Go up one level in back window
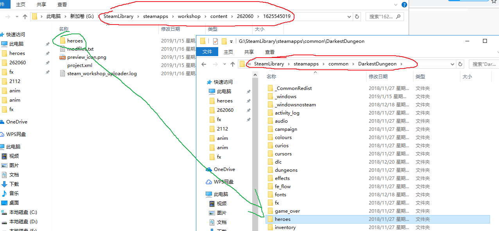 click(x=25, y=17)
